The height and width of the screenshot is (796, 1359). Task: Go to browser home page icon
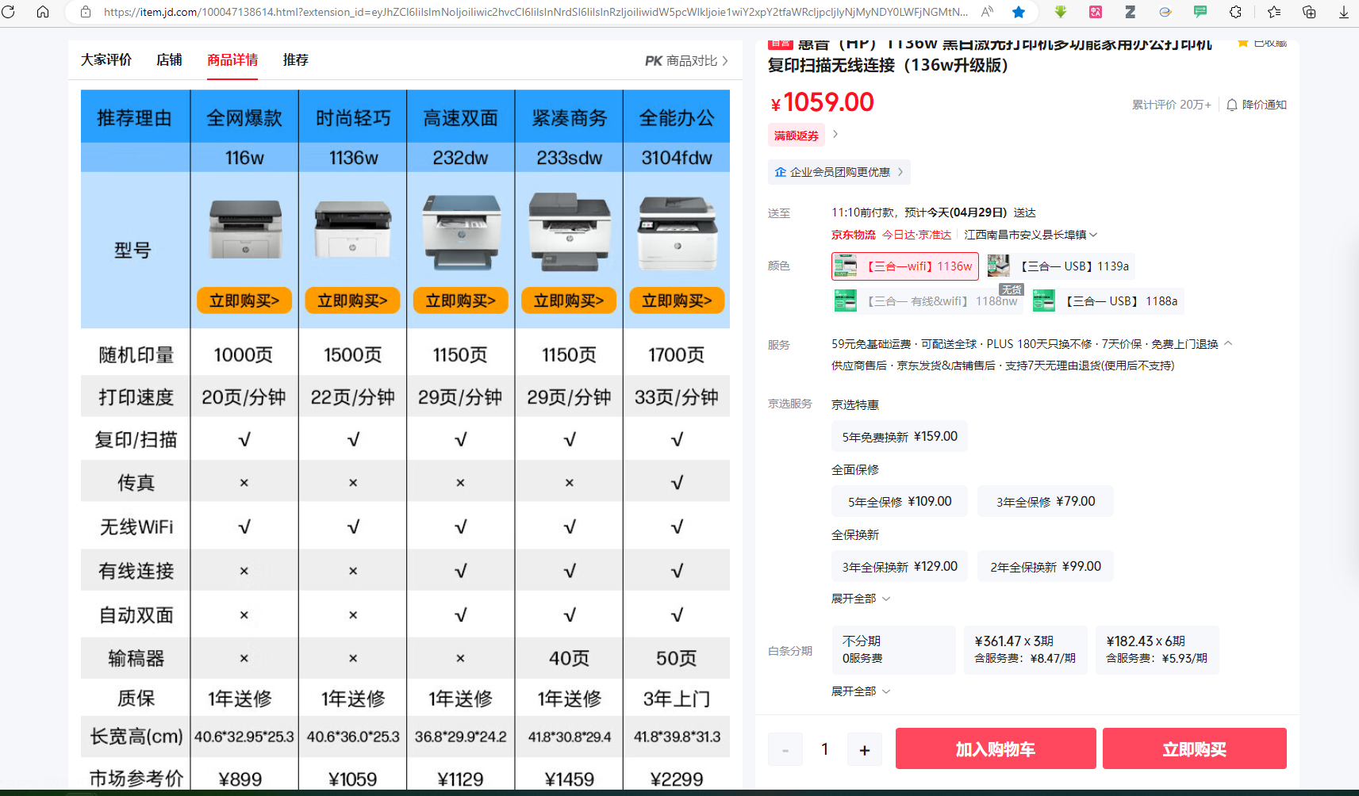pos(43,12)
